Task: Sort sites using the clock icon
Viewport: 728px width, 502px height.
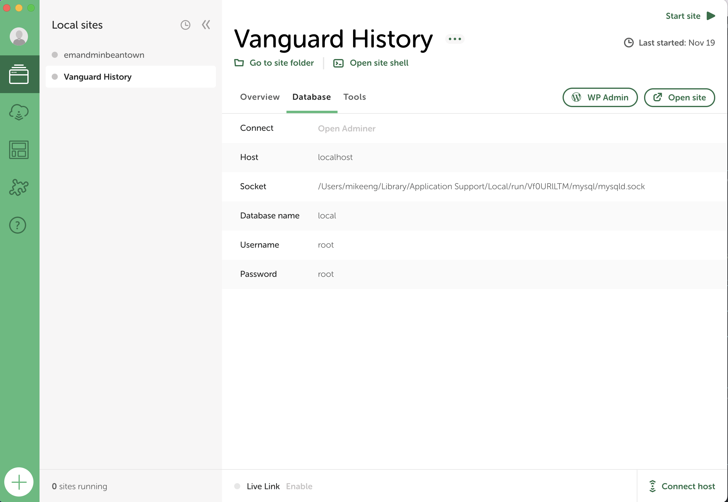Action: (185, 25)
